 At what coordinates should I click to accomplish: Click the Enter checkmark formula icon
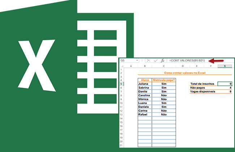(x=156, y=60)
